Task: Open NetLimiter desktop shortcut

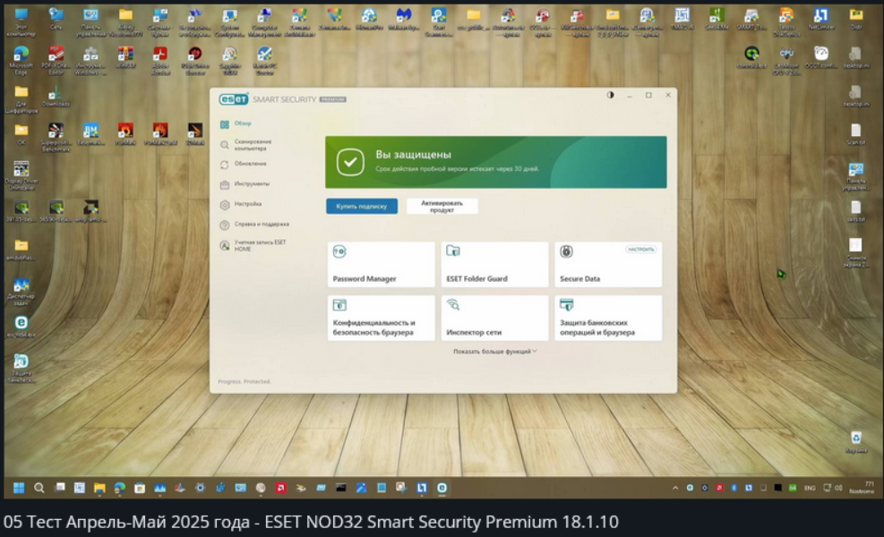Action: pos(820,19)
